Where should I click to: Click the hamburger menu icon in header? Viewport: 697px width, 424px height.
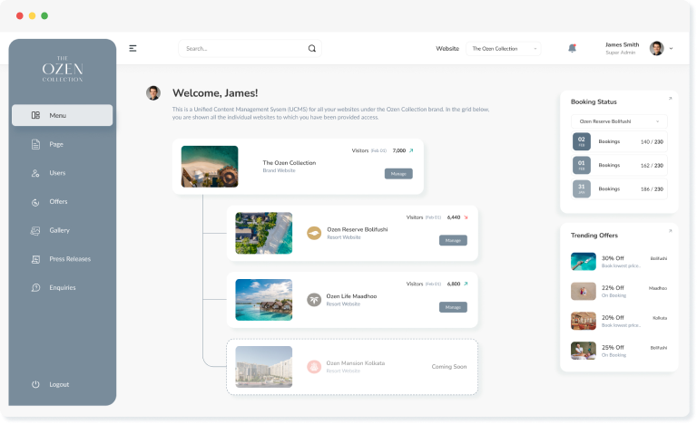pos(133,49)
